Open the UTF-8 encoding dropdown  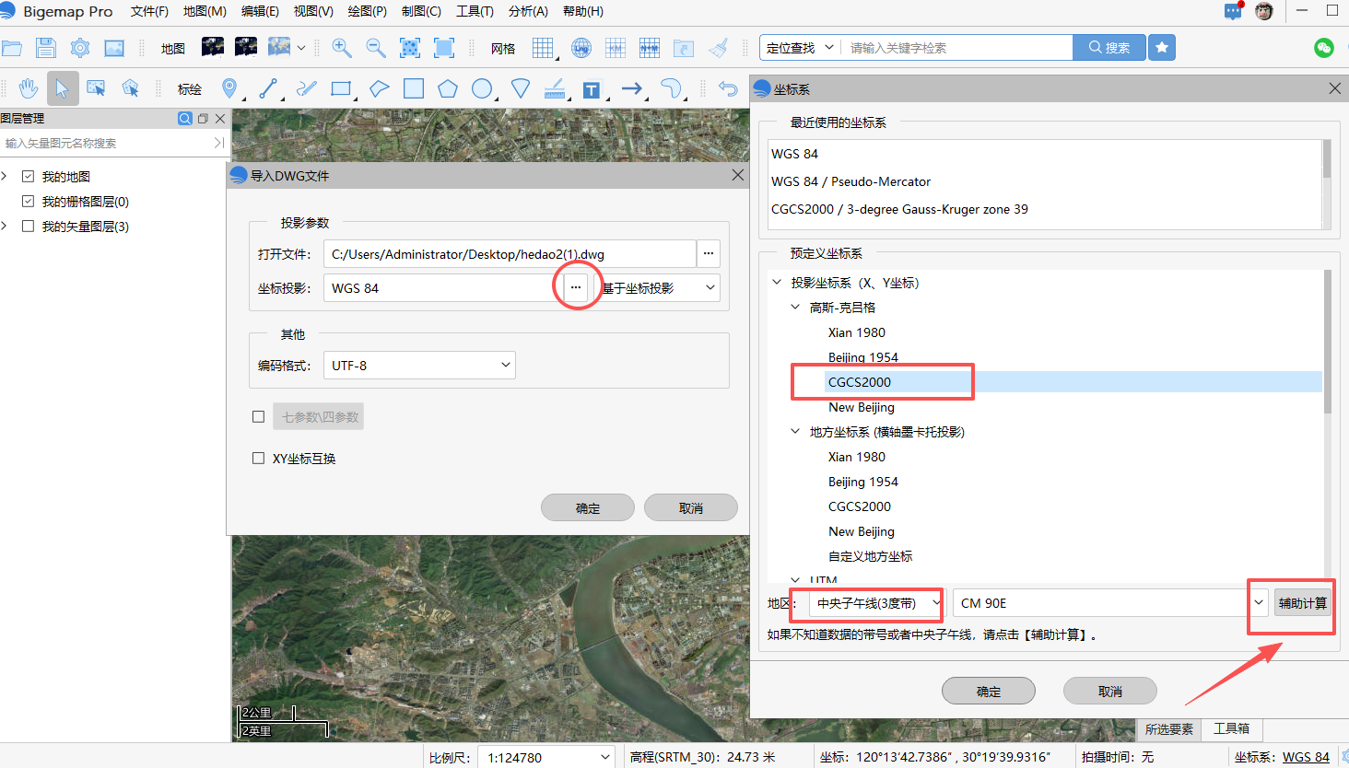click(419, 365)
